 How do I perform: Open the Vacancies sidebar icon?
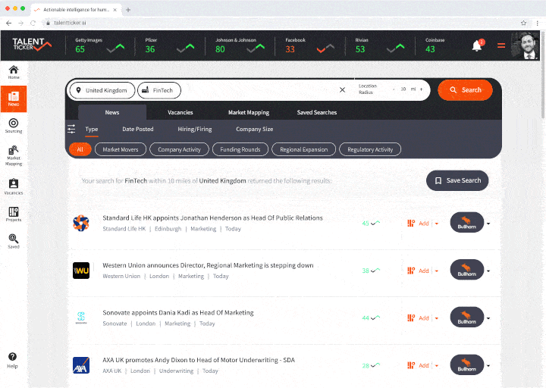(14, 187)
